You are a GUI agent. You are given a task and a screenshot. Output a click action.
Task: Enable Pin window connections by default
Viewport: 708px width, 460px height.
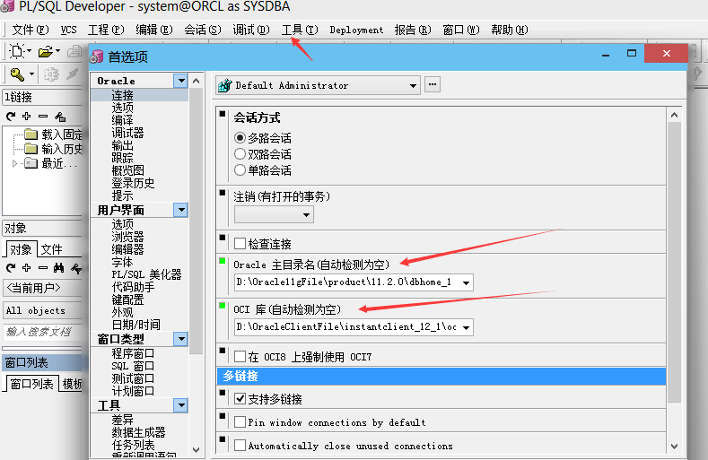pyautogui.click(x=240, y=421)
